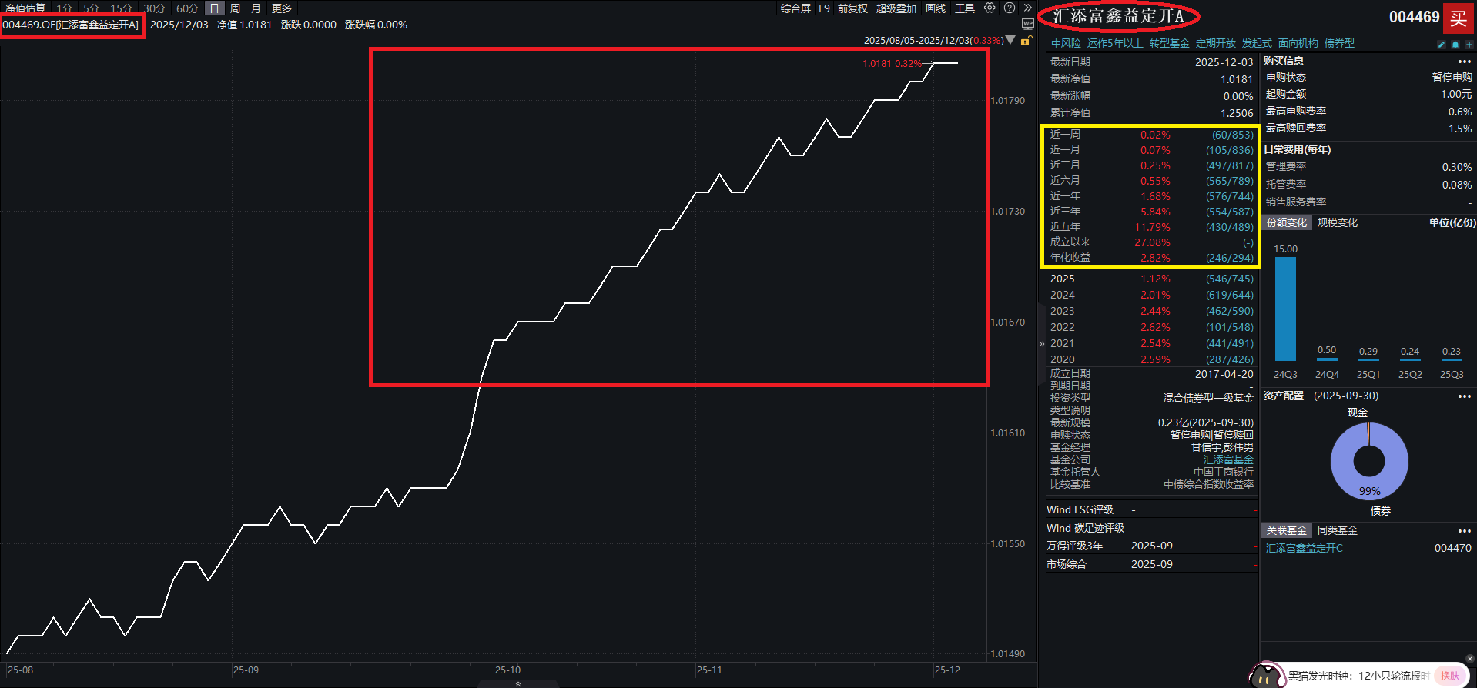Open the 工具 tools menu
Screen dimensions: 1477x688
[x=965, y=8]
